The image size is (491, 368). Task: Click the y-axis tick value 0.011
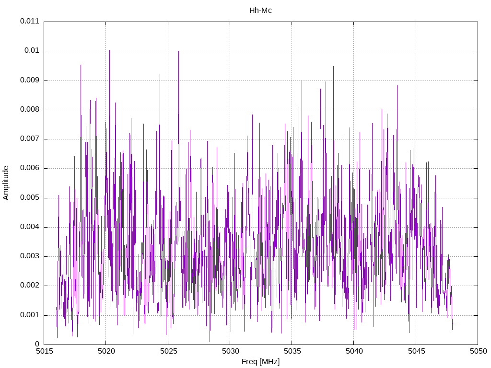pyautogui.click(x=30, y=21)
